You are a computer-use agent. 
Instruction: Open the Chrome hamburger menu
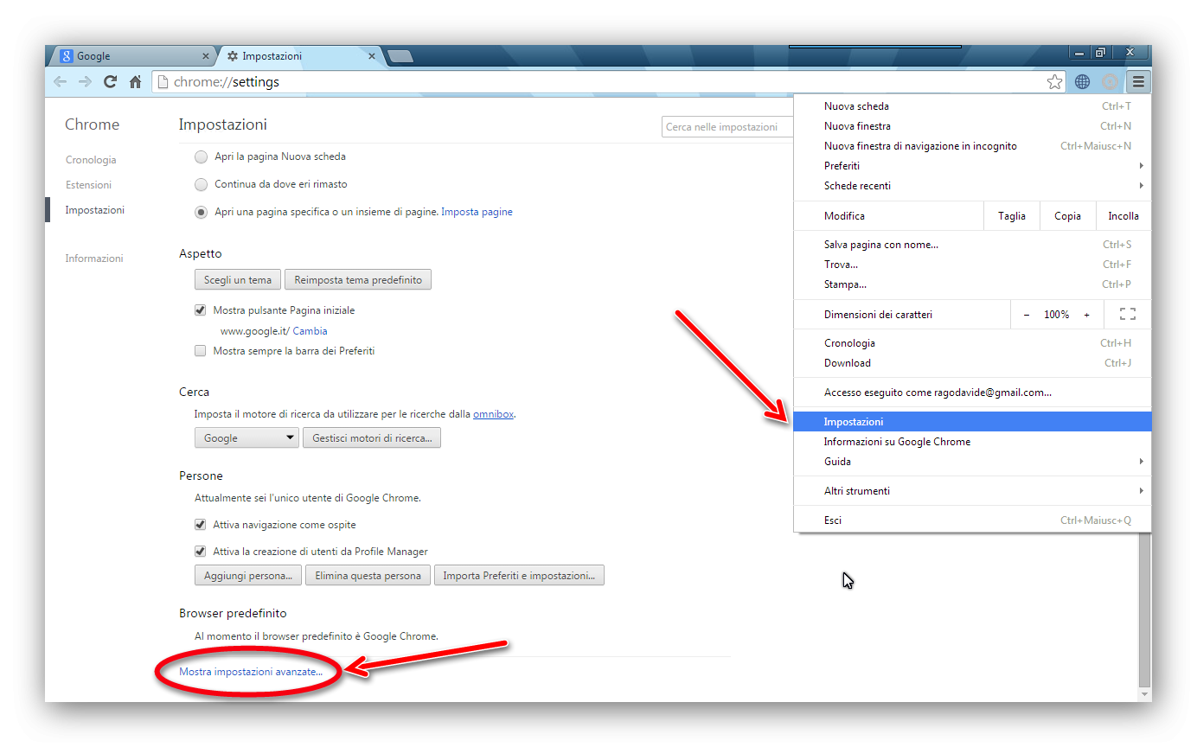click(1138, 82)
